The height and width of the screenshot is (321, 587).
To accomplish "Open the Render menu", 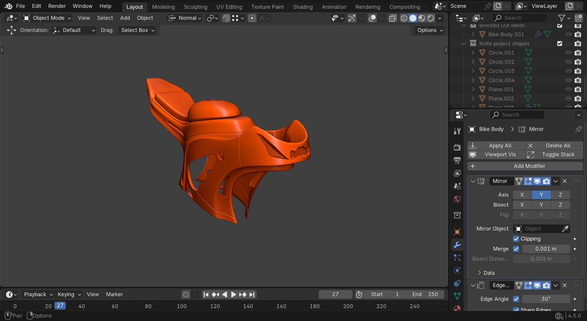I will 57,6.
